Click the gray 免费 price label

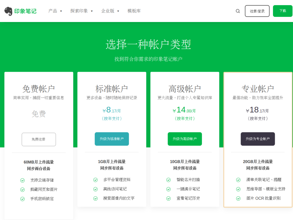click(x=39, y=114)
